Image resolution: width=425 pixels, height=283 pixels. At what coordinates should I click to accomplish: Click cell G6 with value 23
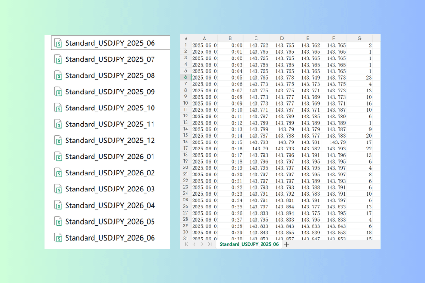[x=359, y=78]
